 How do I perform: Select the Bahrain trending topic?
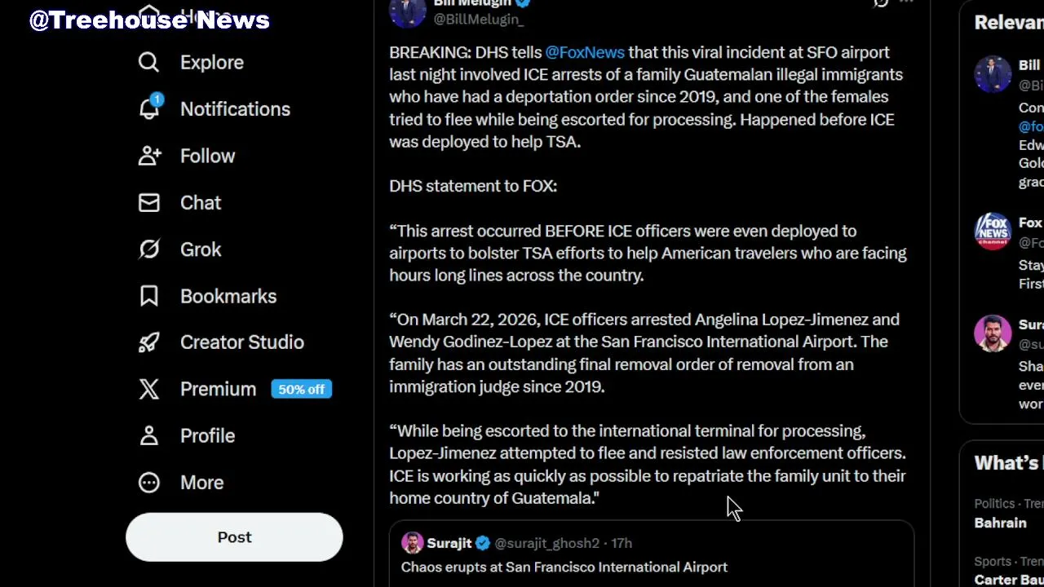(x=1000, y=523)
